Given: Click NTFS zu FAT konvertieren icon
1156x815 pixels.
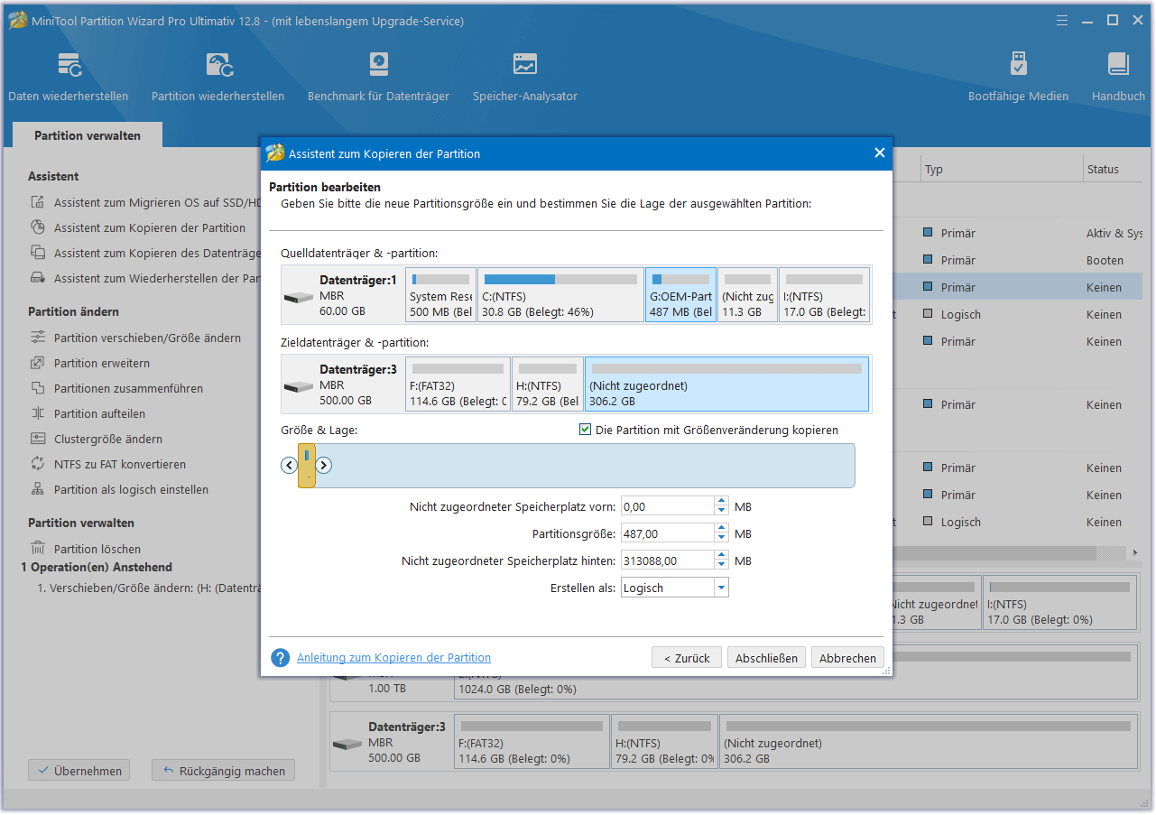Looking at the screenshot, I should coord(38,465).
